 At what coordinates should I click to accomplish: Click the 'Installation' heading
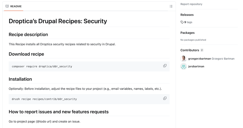point(20,79)
